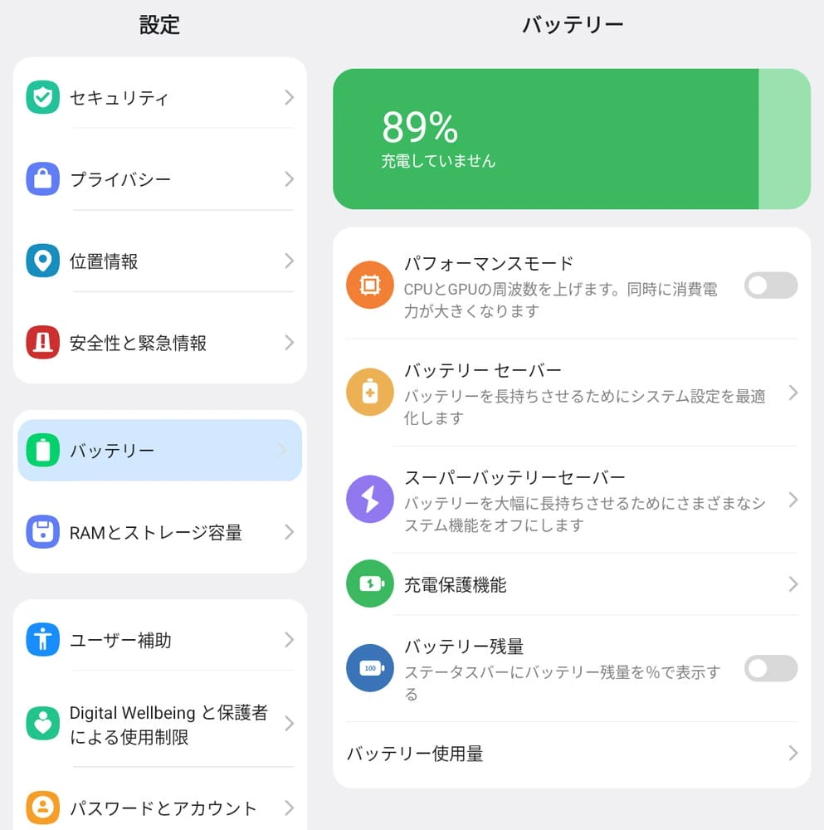Toggle battery percentage display in status bar
This screenshot has height=830, width=824.
click(770, 669)
